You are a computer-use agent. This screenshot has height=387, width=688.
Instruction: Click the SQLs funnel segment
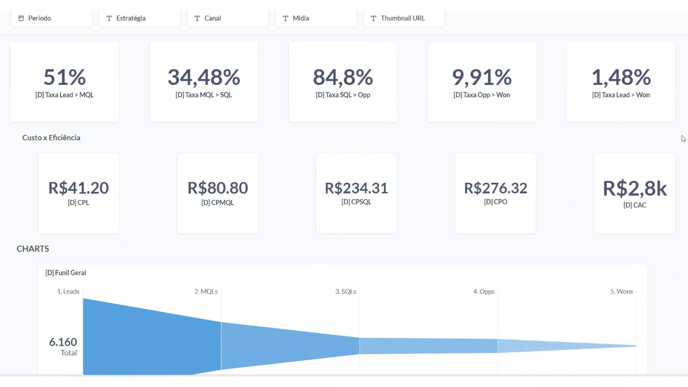(428, 346)
